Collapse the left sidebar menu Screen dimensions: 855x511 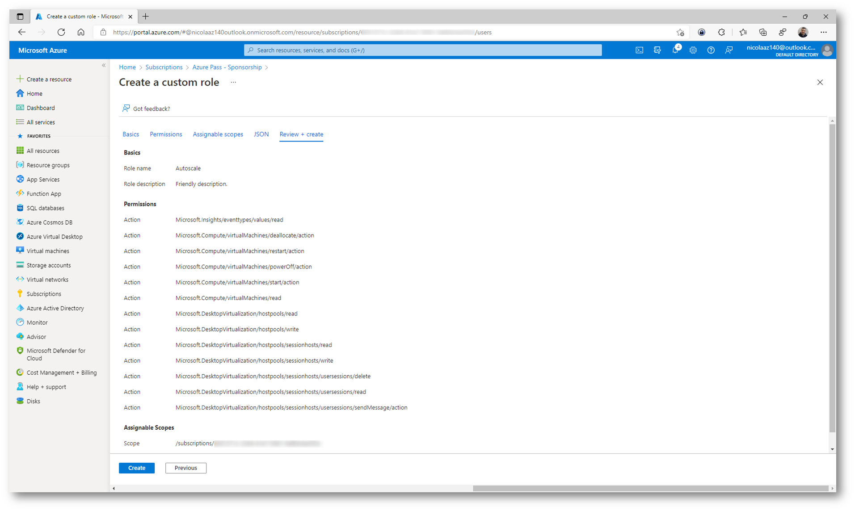[x=104, y=65]
